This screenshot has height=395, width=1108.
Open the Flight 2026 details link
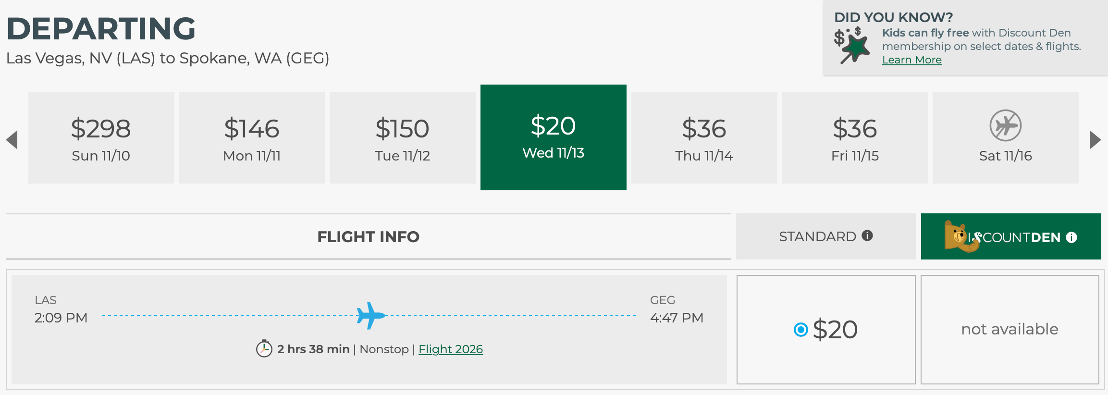450,349
